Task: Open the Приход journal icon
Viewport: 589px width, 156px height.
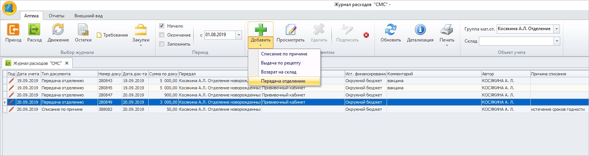Action: 13,30
